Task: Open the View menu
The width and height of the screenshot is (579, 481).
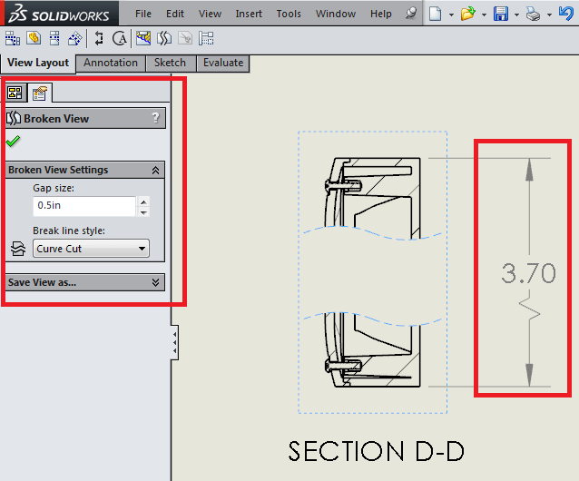Action: click(x=211, y=14)
